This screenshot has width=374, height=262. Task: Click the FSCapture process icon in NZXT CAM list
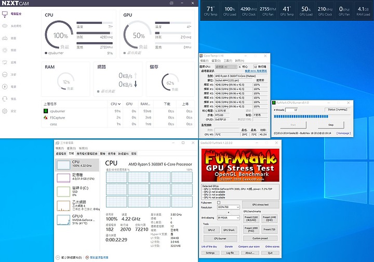[x=46, y=117]
